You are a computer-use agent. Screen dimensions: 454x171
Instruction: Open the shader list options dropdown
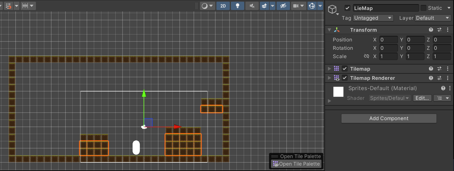click(442, 98)
